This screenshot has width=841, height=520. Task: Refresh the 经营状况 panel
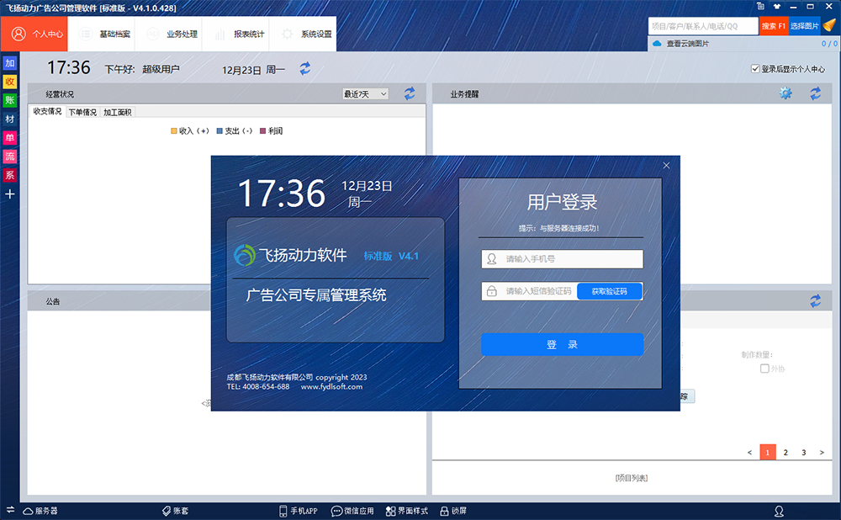tap(410, 93)
